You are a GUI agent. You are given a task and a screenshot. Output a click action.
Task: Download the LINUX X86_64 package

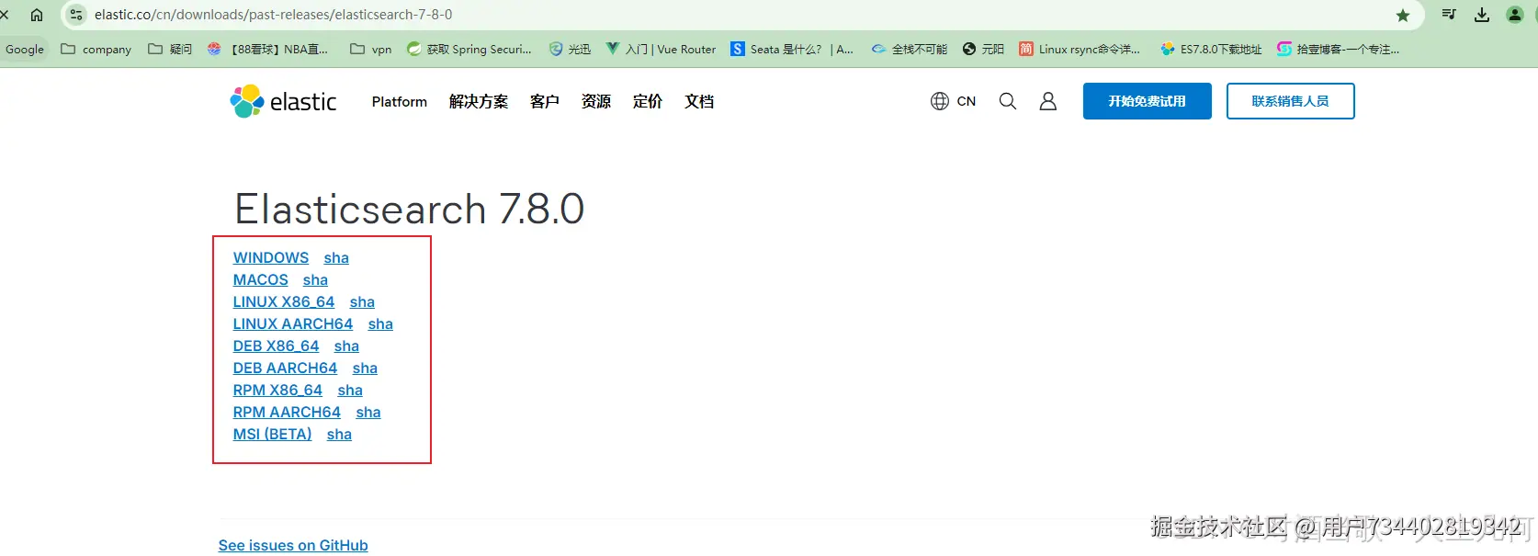tap(284, 302)
